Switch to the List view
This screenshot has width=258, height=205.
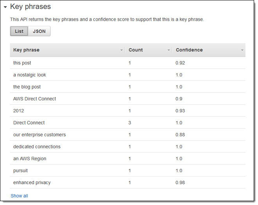click(x=19, y=31)
